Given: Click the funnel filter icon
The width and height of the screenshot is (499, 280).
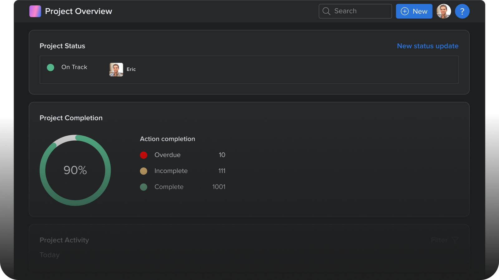Looking at the screenshot, I should tap(455, 240).
